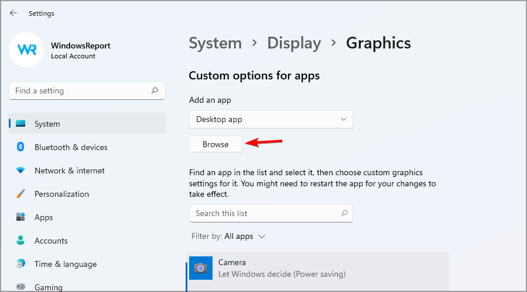
Task: Select the Network wifi icon
Action: tap(20, 171)
